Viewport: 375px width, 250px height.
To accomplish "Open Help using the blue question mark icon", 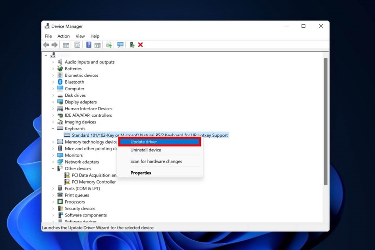I will [88, 44].
